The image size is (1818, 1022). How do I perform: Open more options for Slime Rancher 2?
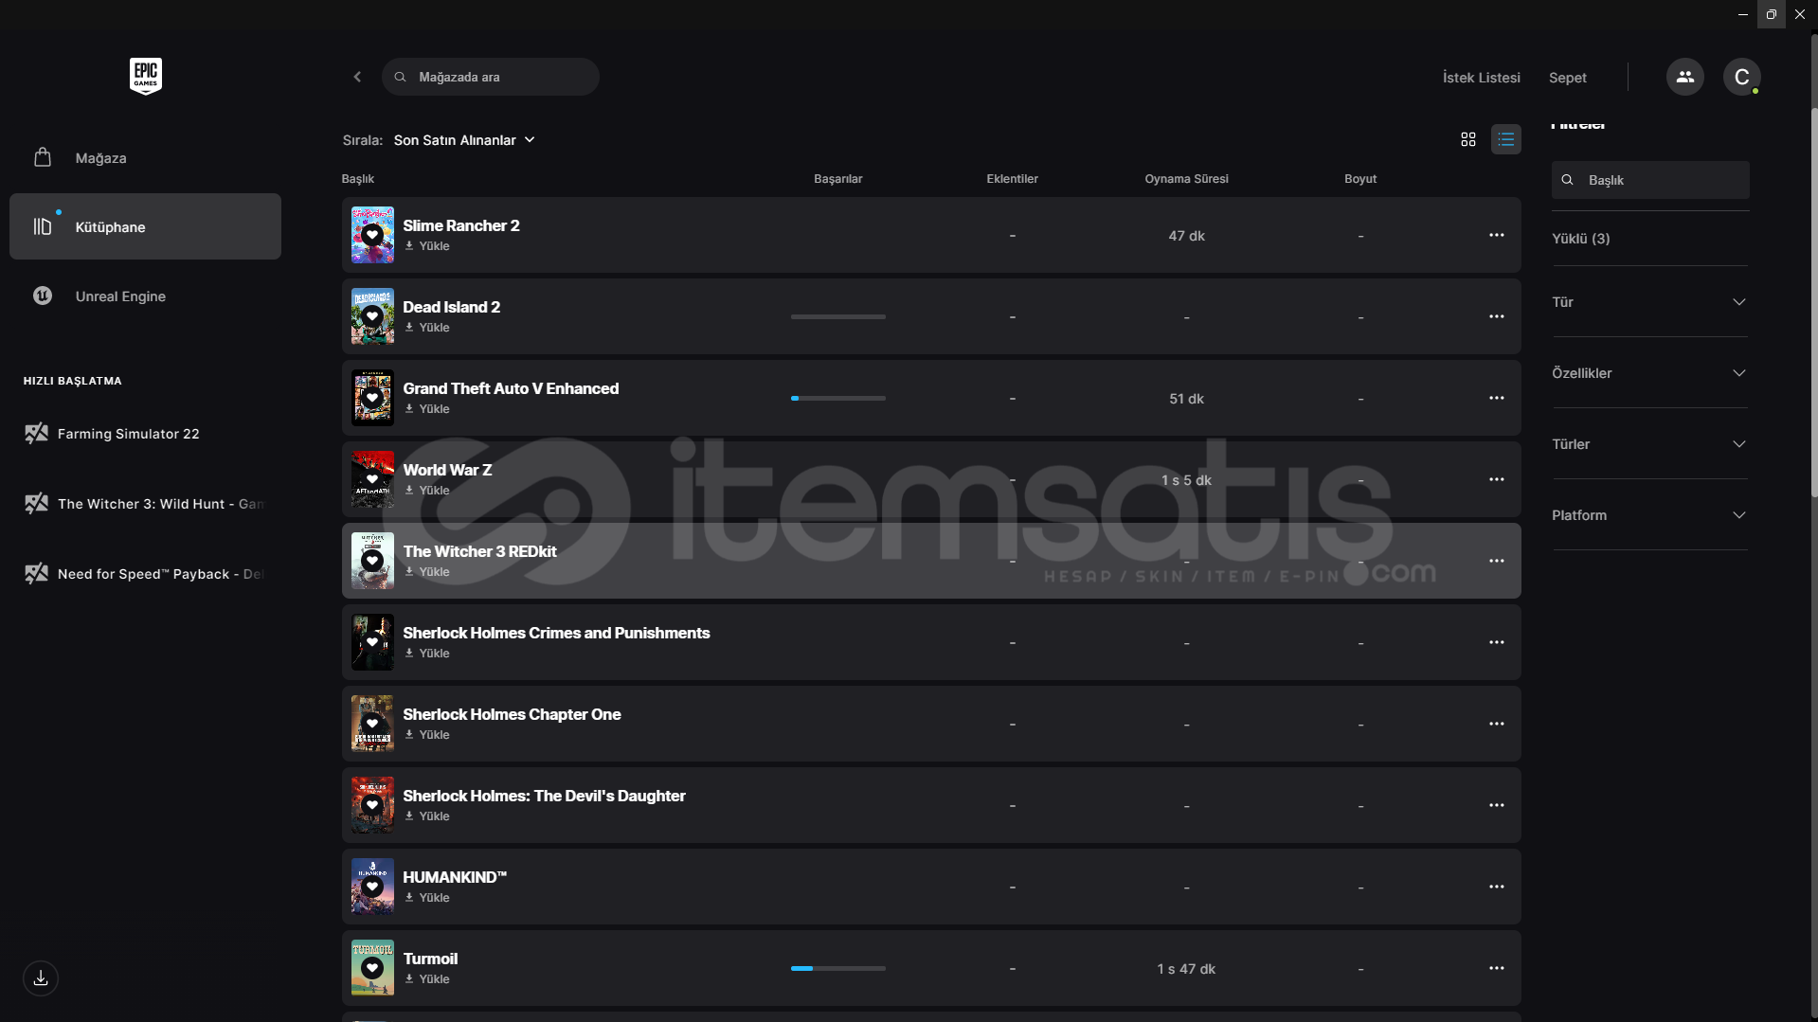tap(1497, 235)
